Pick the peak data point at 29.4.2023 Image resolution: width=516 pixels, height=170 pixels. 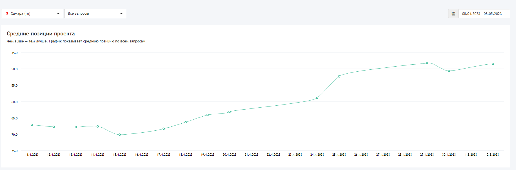coord(427,63)
